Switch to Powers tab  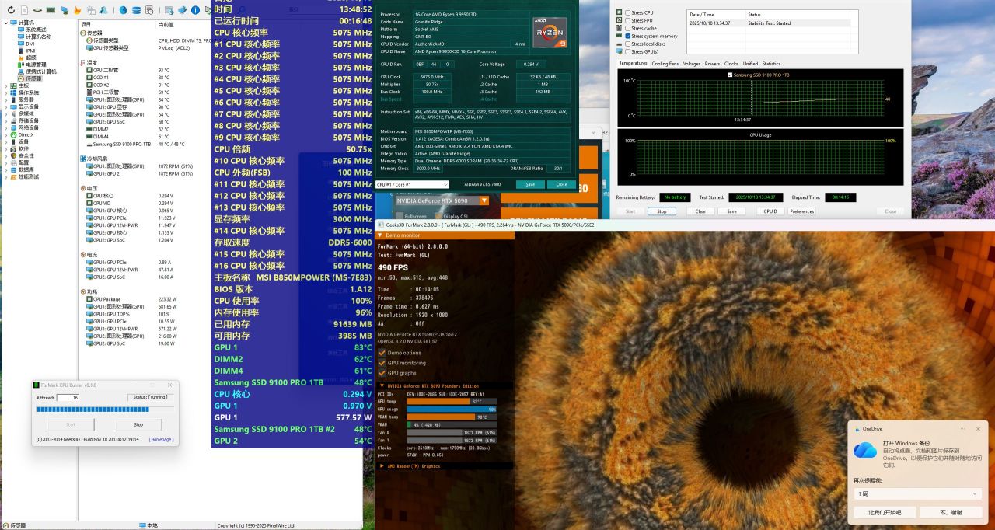click(x=712, y=64)
